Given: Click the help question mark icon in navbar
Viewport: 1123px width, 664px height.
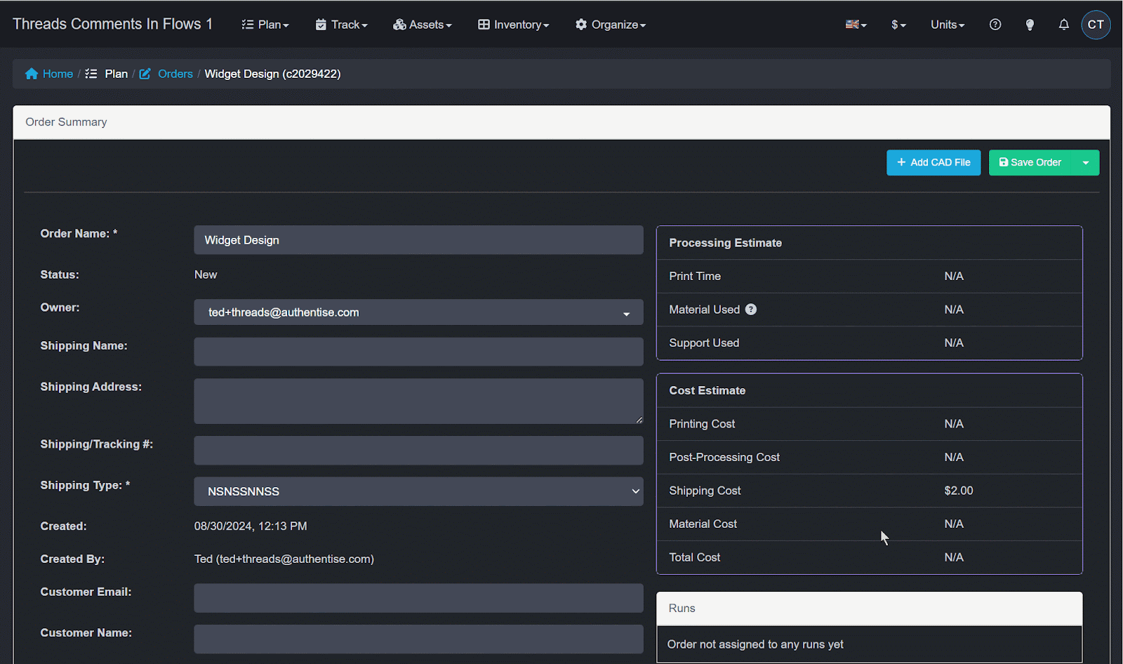Looking at the screenshot, I should pyautogui.click(x=995, y=25).
